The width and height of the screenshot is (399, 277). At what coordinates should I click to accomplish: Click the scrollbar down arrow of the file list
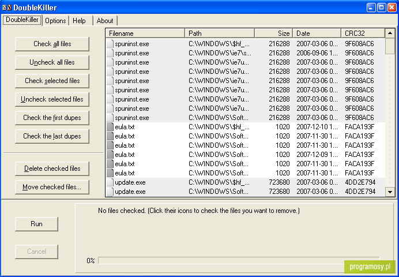coord(390,192)
